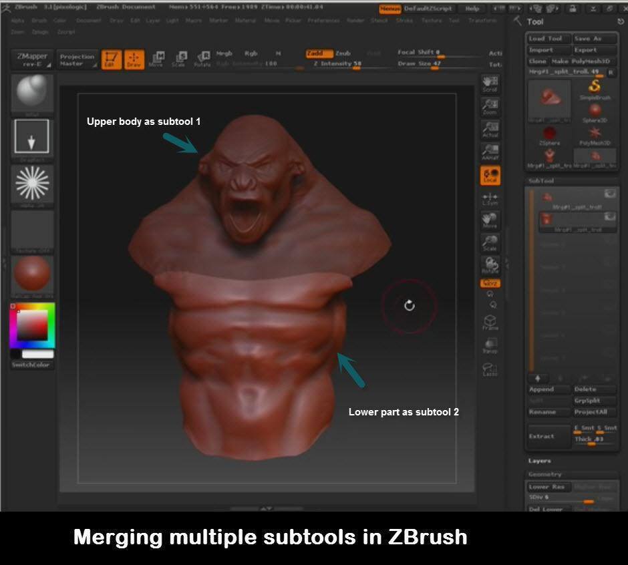The image size is (628, 565).
Task: Click the Menus toggle button
Action: click(389, 9)
